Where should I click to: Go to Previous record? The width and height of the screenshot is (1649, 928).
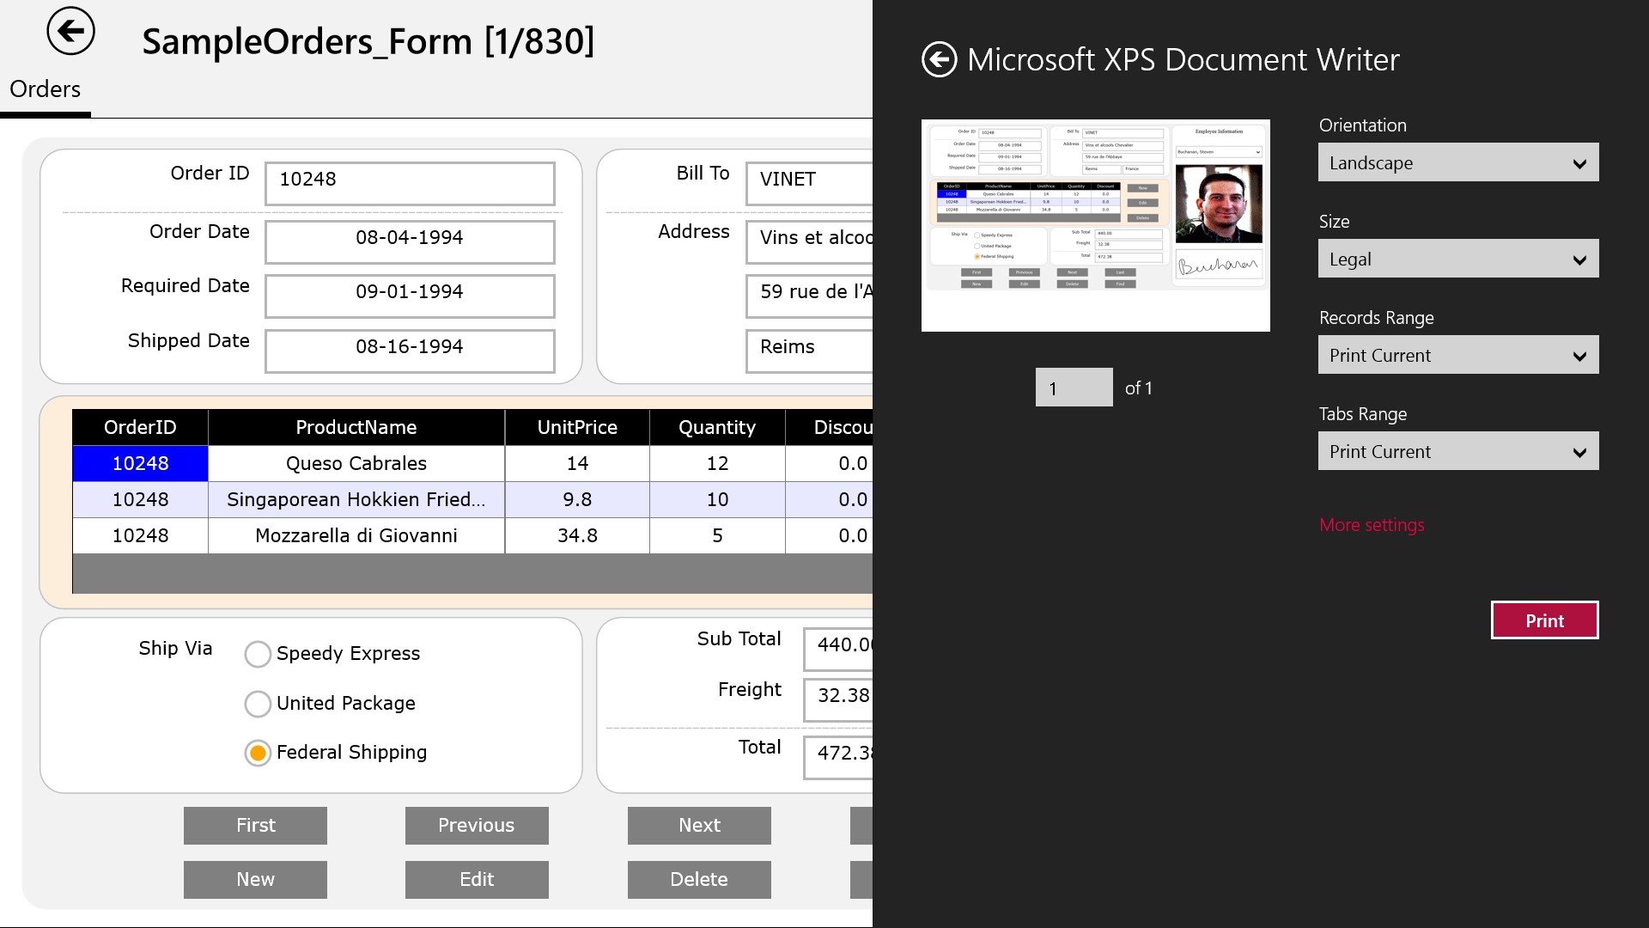tap(477, 826)
